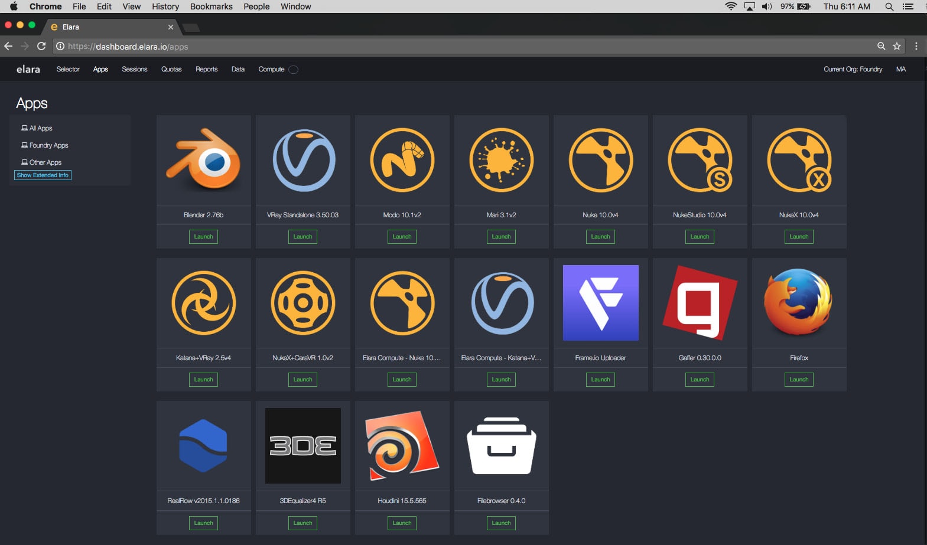
Task: Click the Elara Compute - Nuke icon
Action: coord(402,303)
